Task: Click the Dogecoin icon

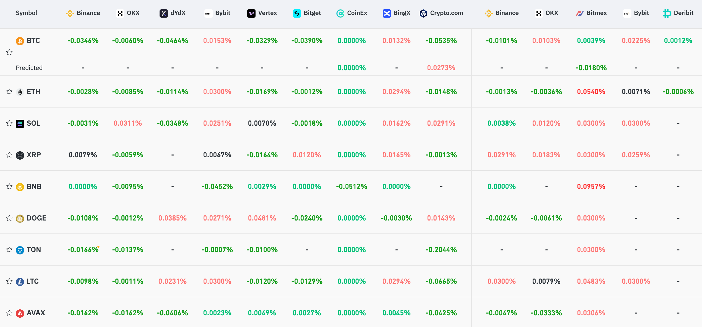Action: pos(20,218)
